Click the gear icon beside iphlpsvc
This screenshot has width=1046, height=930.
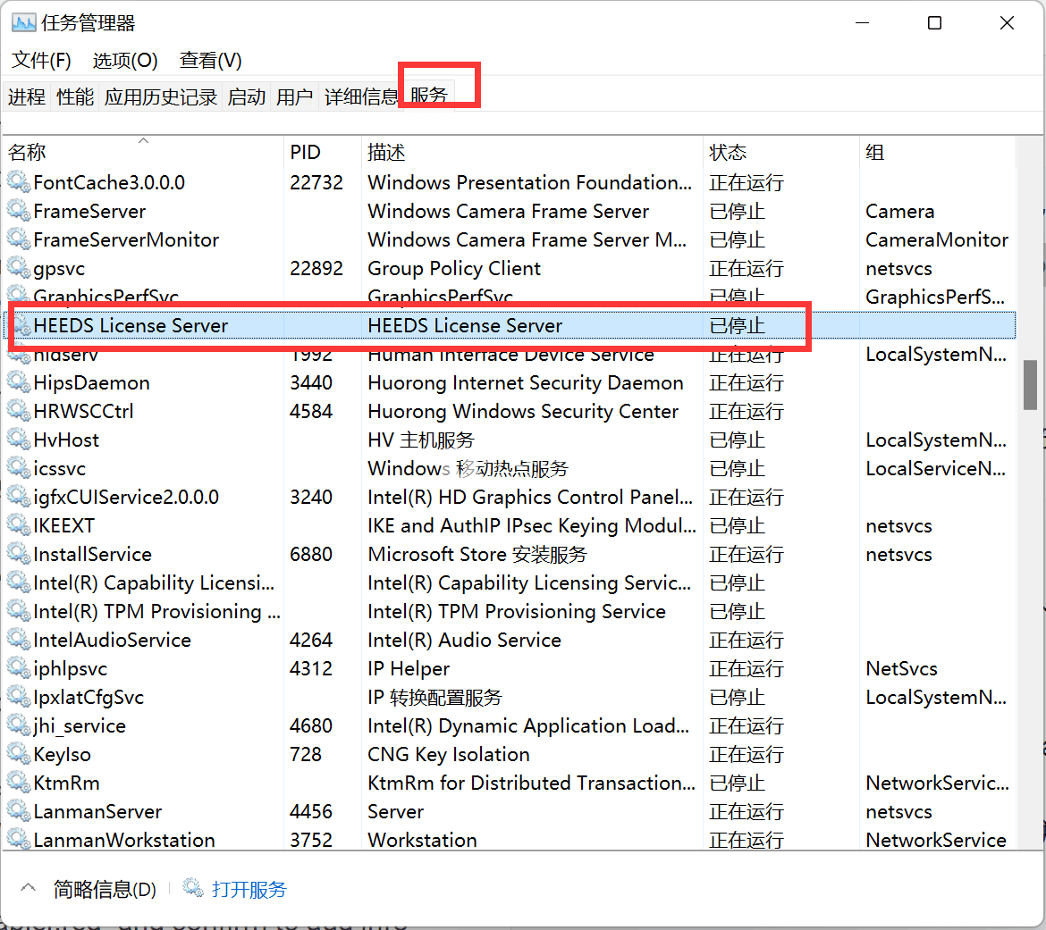[x=19, y=668]
